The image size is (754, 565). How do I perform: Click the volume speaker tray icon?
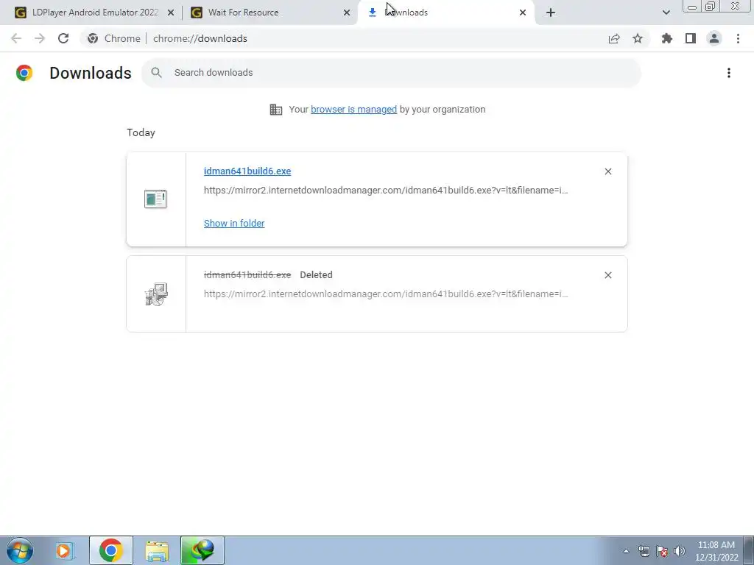pos(680,551)
